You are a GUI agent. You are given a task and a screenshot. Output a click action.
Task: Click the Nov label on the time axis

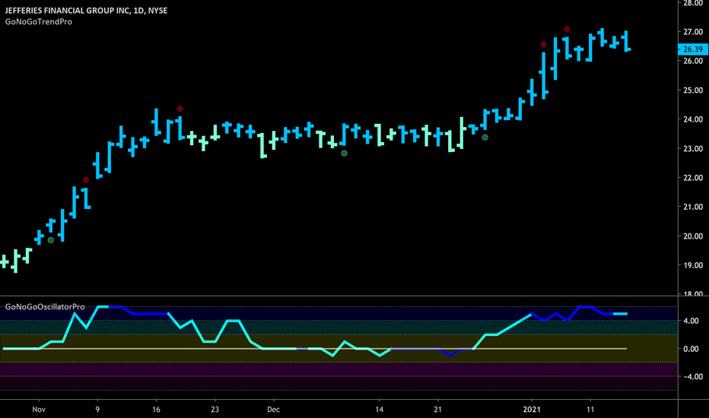tap(39, 410)
